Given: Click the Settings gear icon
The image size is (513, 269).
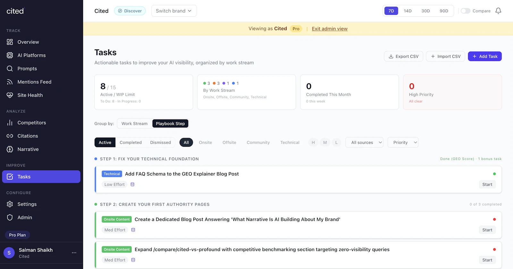Looking at the screenshot, I should point(10,204).
